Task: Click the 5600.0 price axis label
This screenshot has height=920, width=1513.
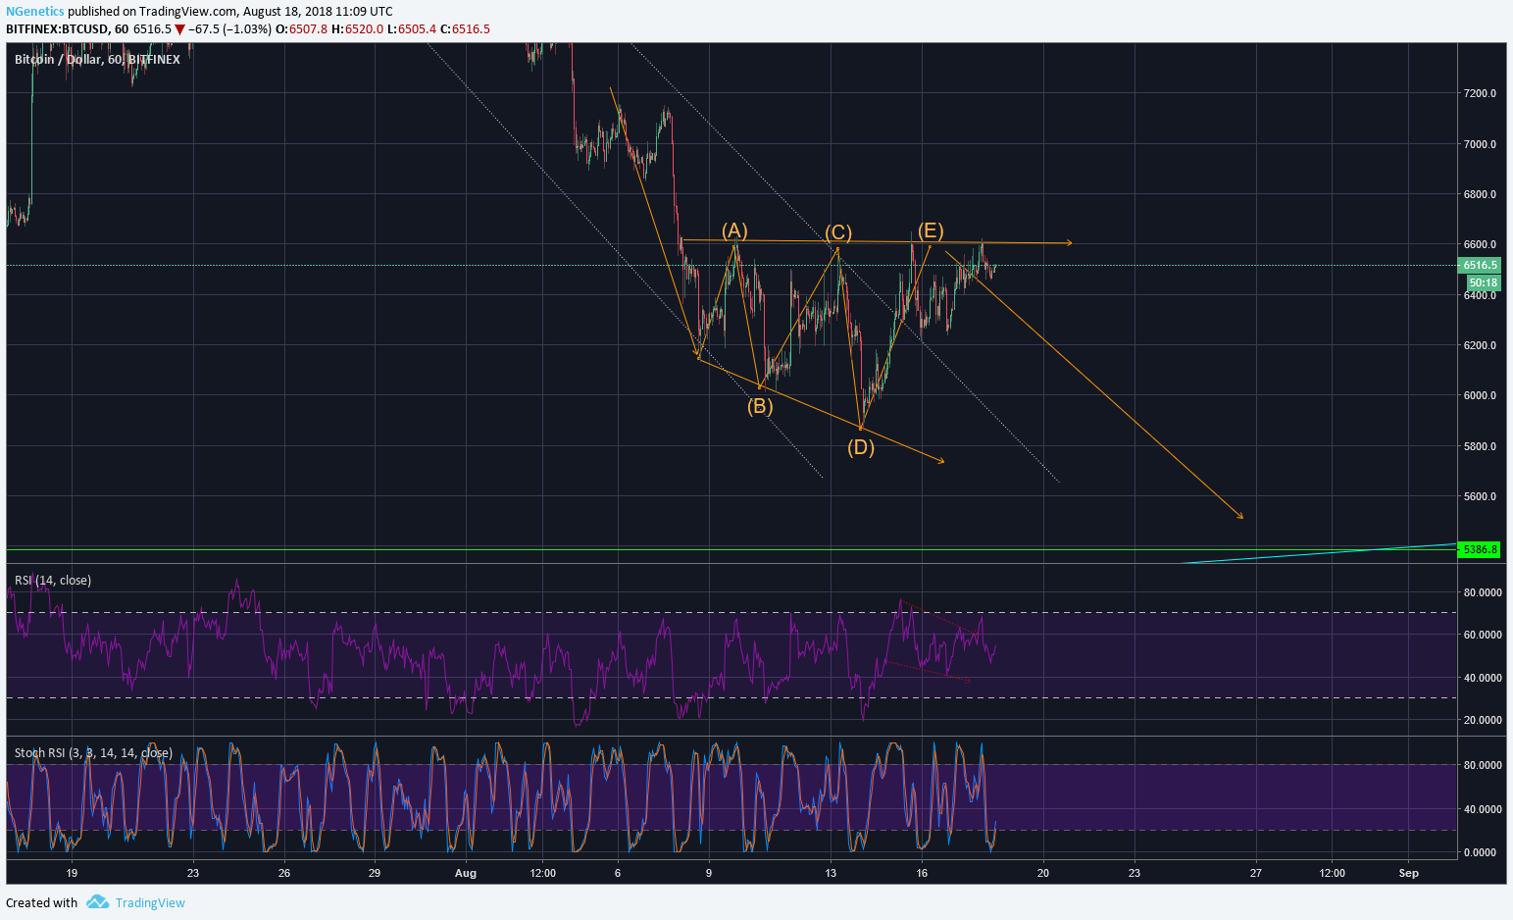Action: 1480,496
